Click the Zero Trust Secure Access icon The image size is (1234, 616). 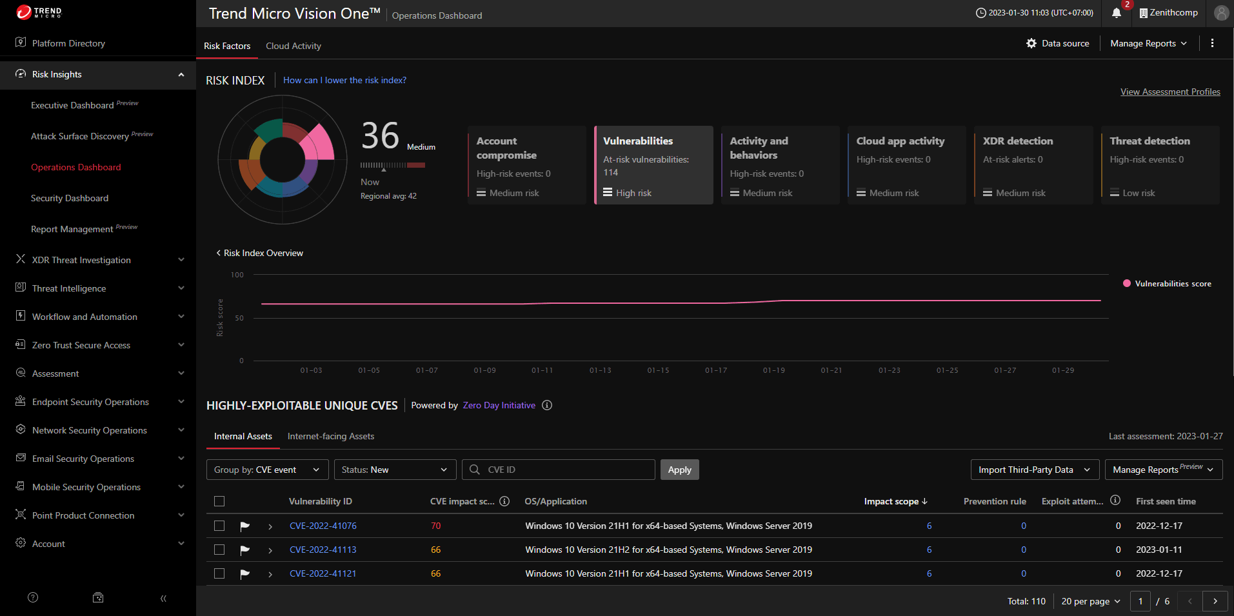click(21, 344)
